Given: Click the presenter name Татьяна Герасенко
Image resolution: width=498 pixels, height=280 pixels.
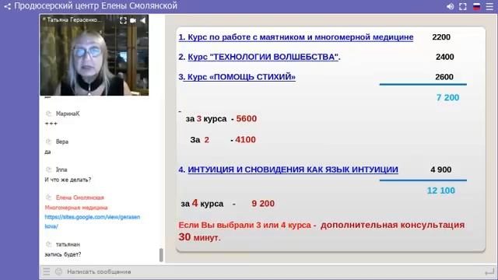Looking at the screenshot, I should (74, 20).
